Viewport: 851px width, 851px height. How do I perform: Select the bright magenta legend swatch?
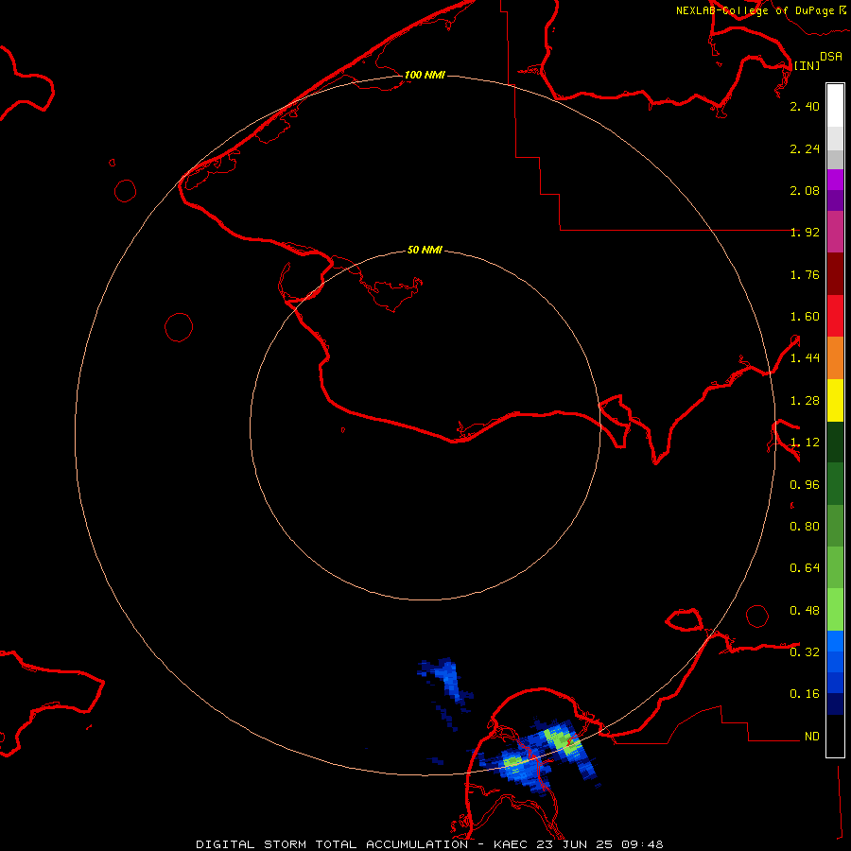coord(835,180)
